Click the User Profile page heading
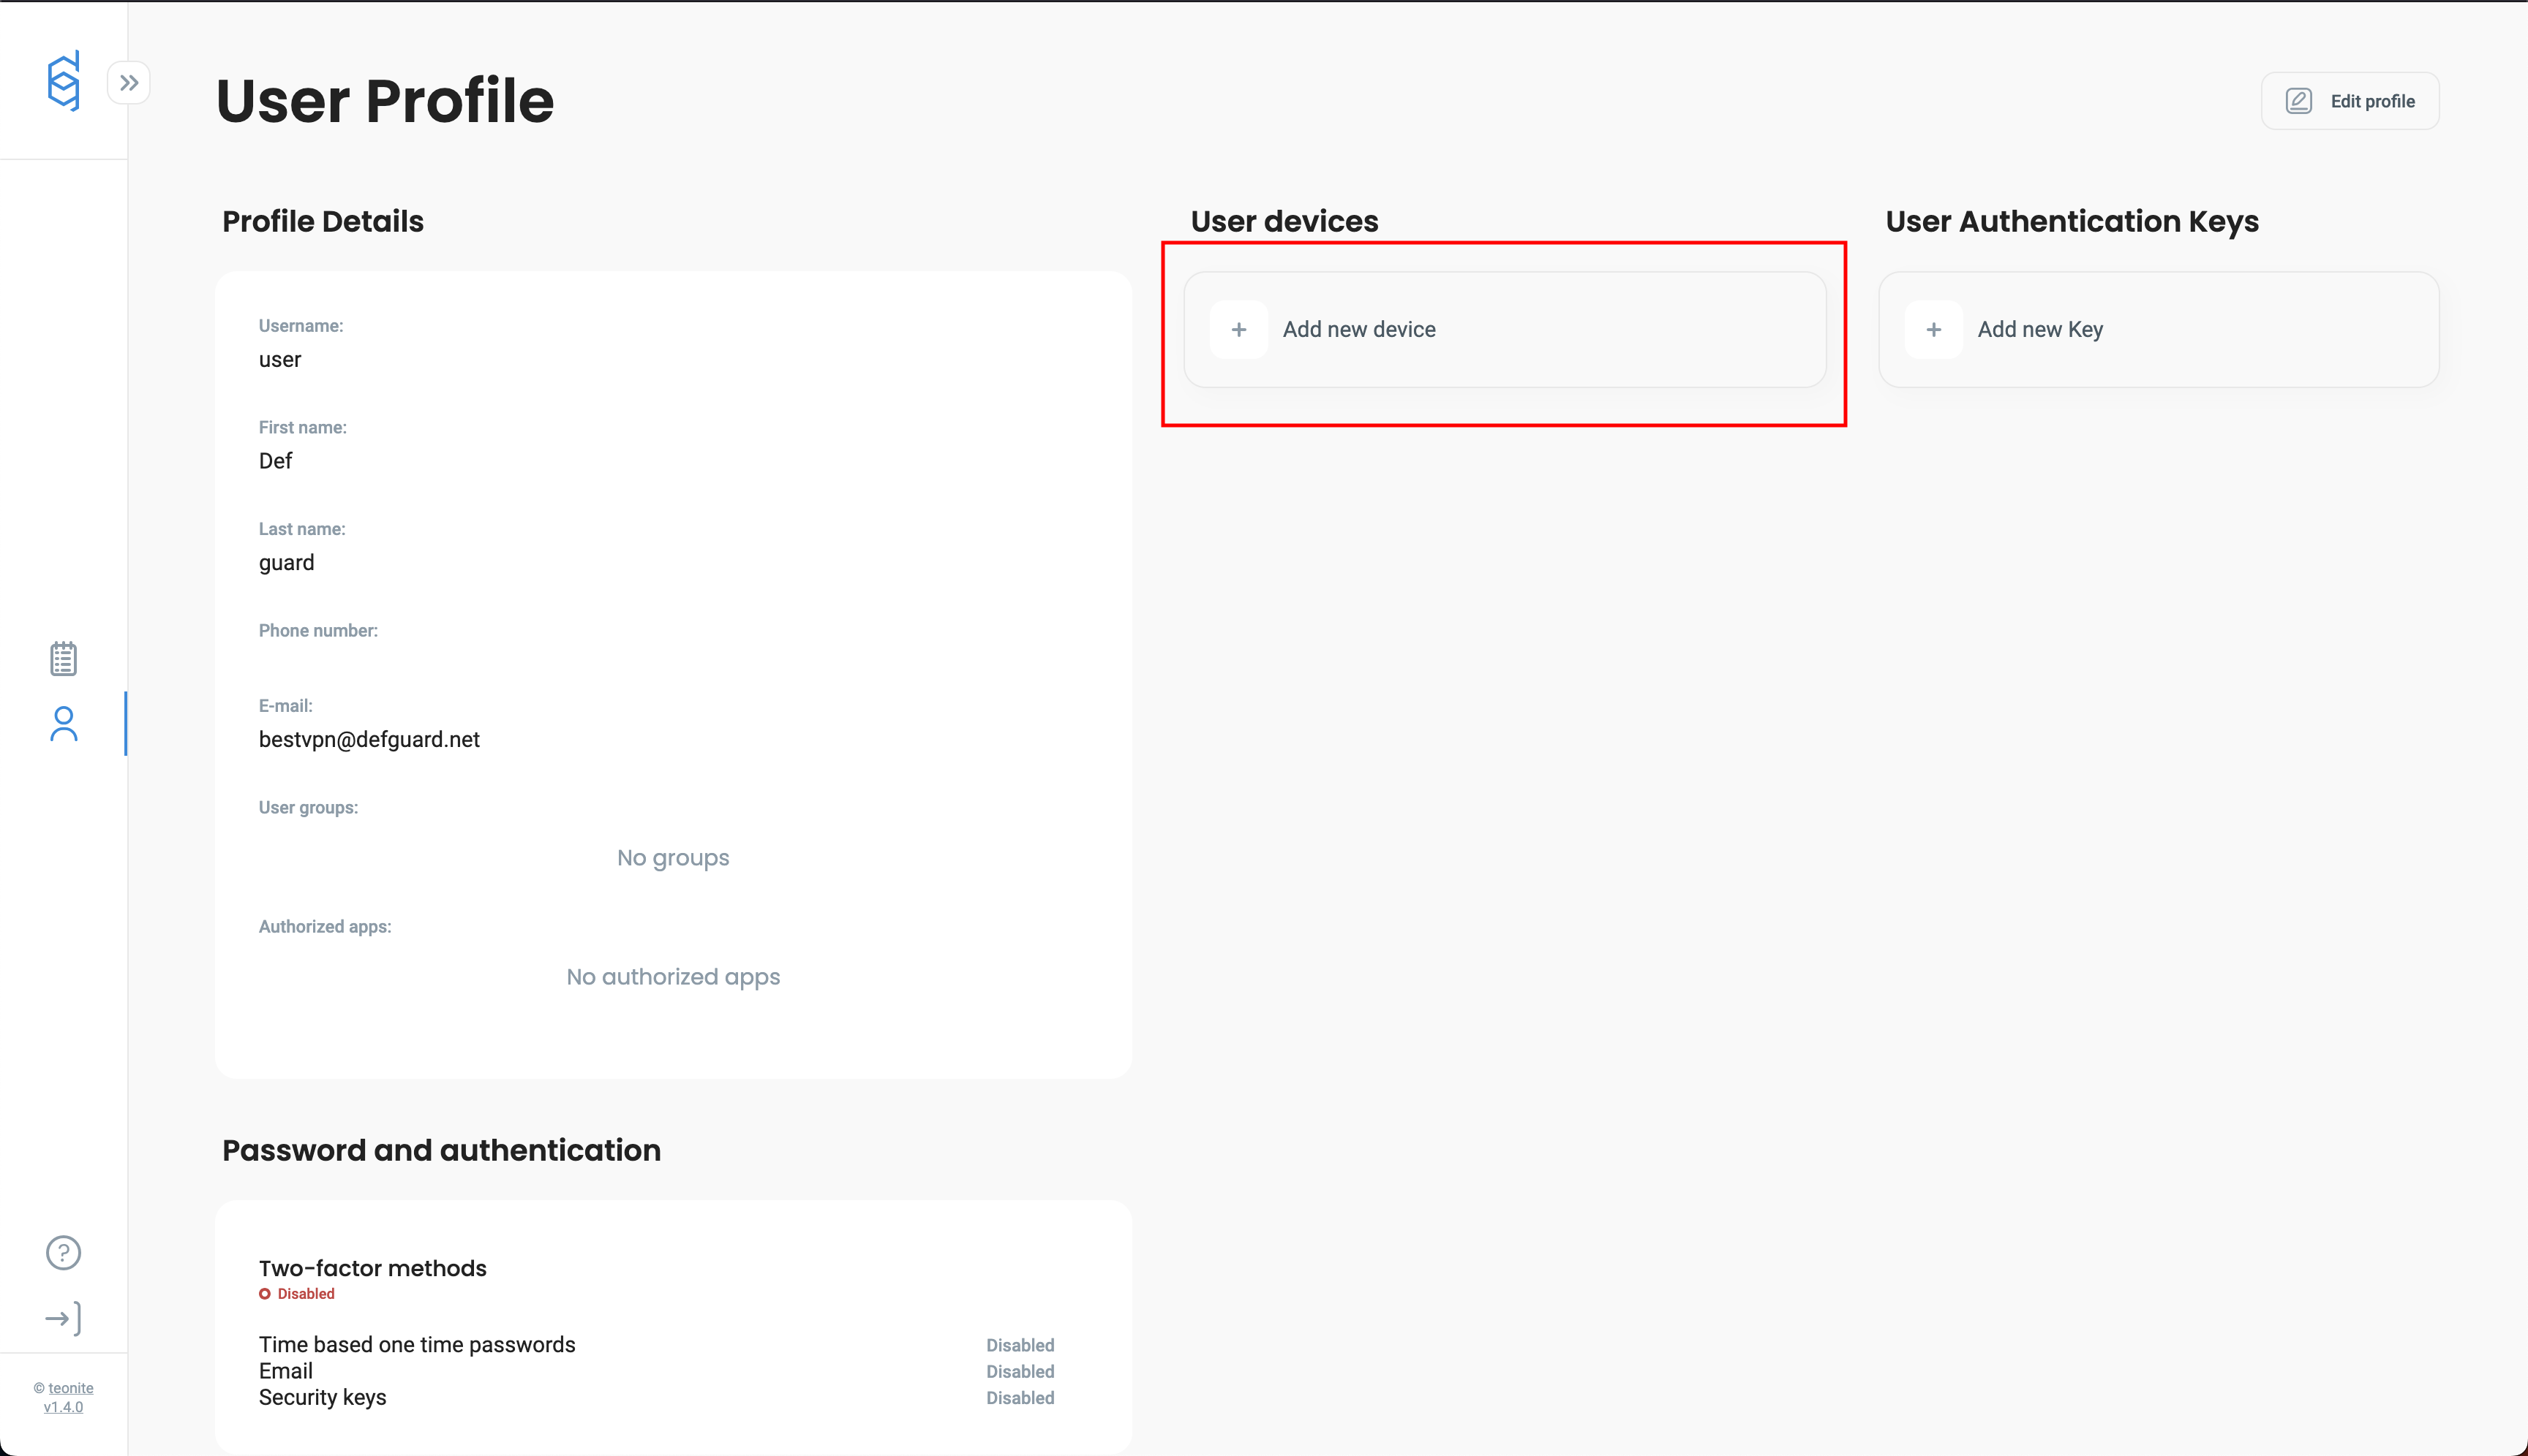 coord(384,101)
